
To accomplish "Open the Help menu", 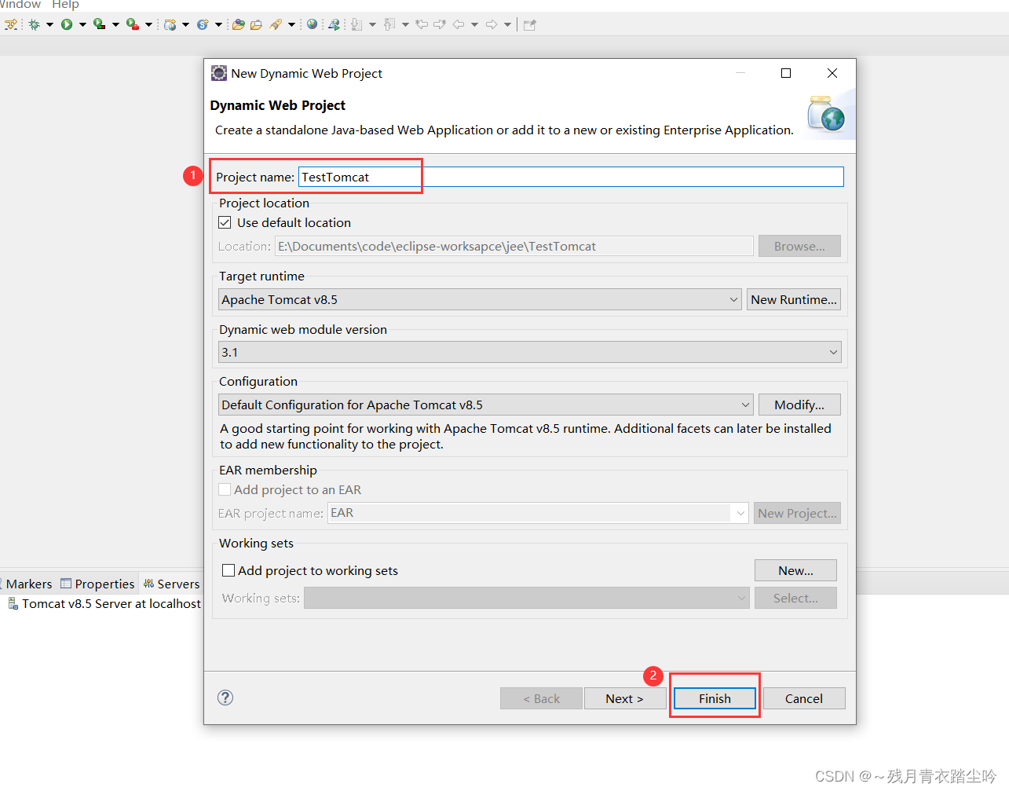I will [x=65, y=5].
